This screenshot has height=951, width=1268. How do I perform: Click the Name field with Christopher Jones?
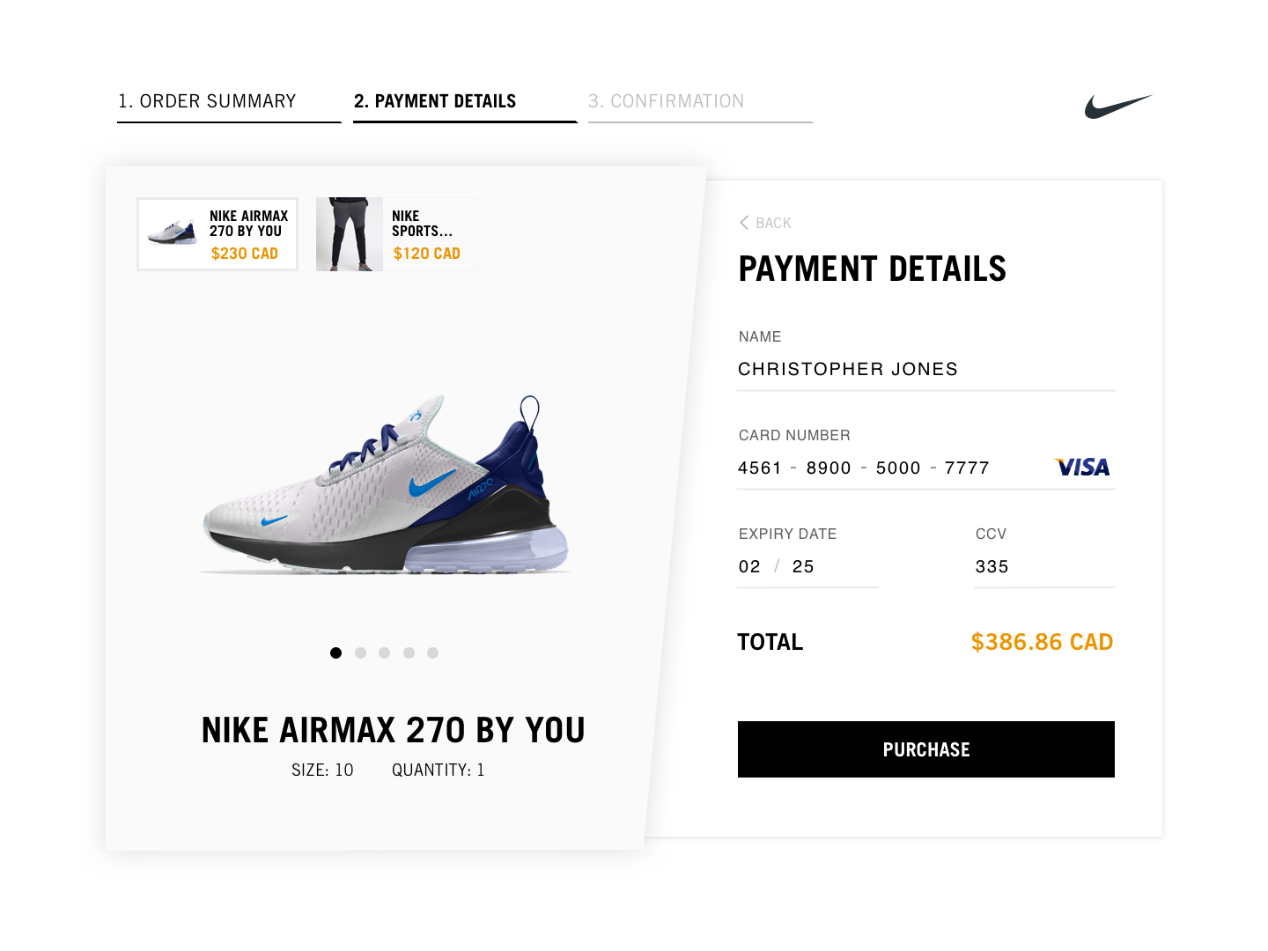pyautogui.click(x=925, y=369)
